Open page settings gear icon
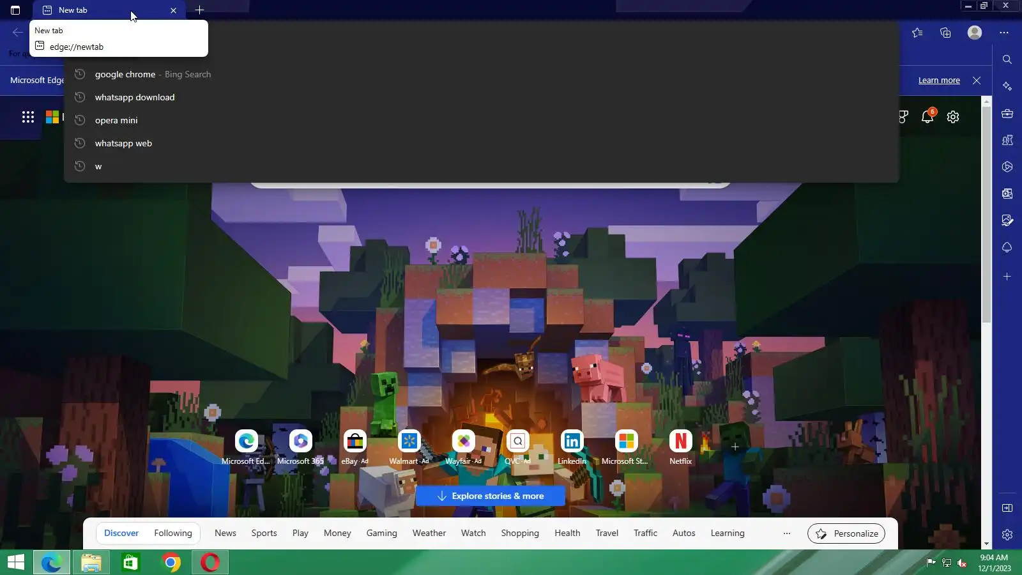Viewport: 1022px width, 575px height. coord(953,117)
